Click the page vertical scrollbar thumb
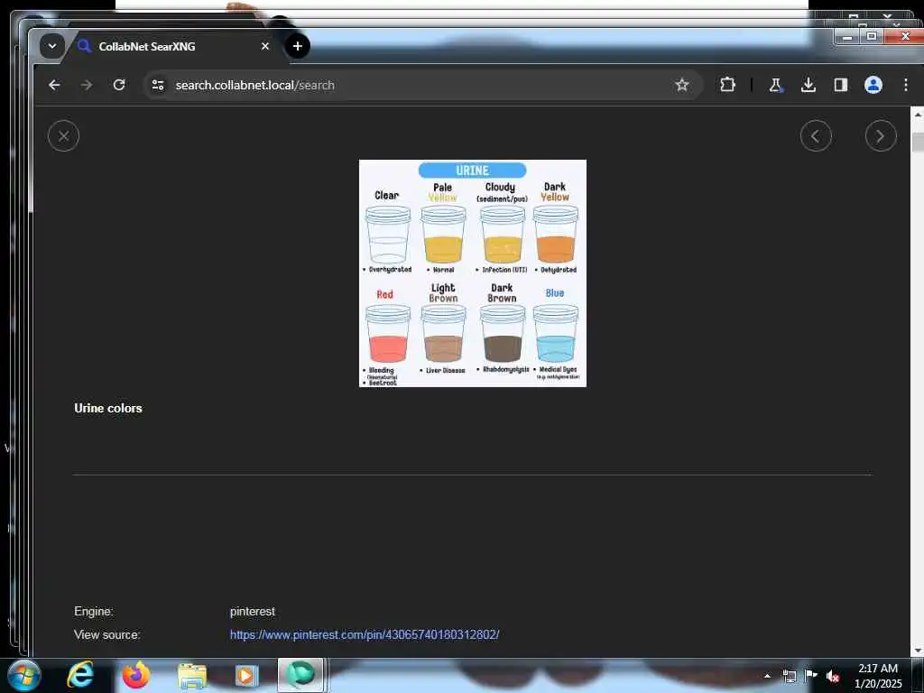Viewport: 924px width, 693px height. (x=918, y=142)
